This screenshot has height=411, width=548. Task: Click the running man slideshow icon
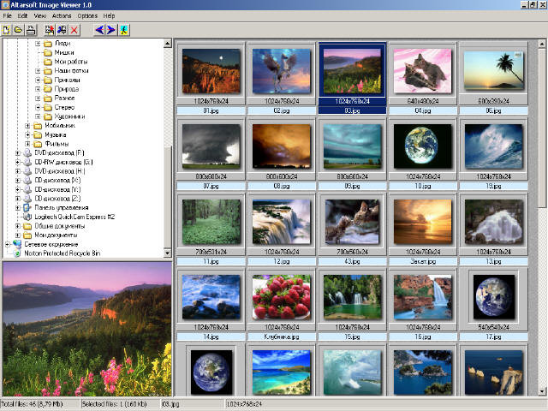pyautogui.click(x=123, y=30)
